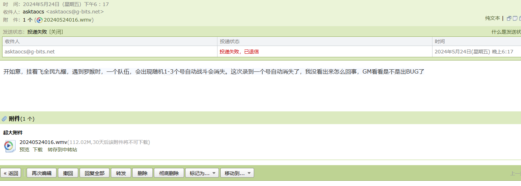The height and width of the screenshot is (186, 521).
Task: Preview the attachment via 预览 link
Action: (25, 150)
